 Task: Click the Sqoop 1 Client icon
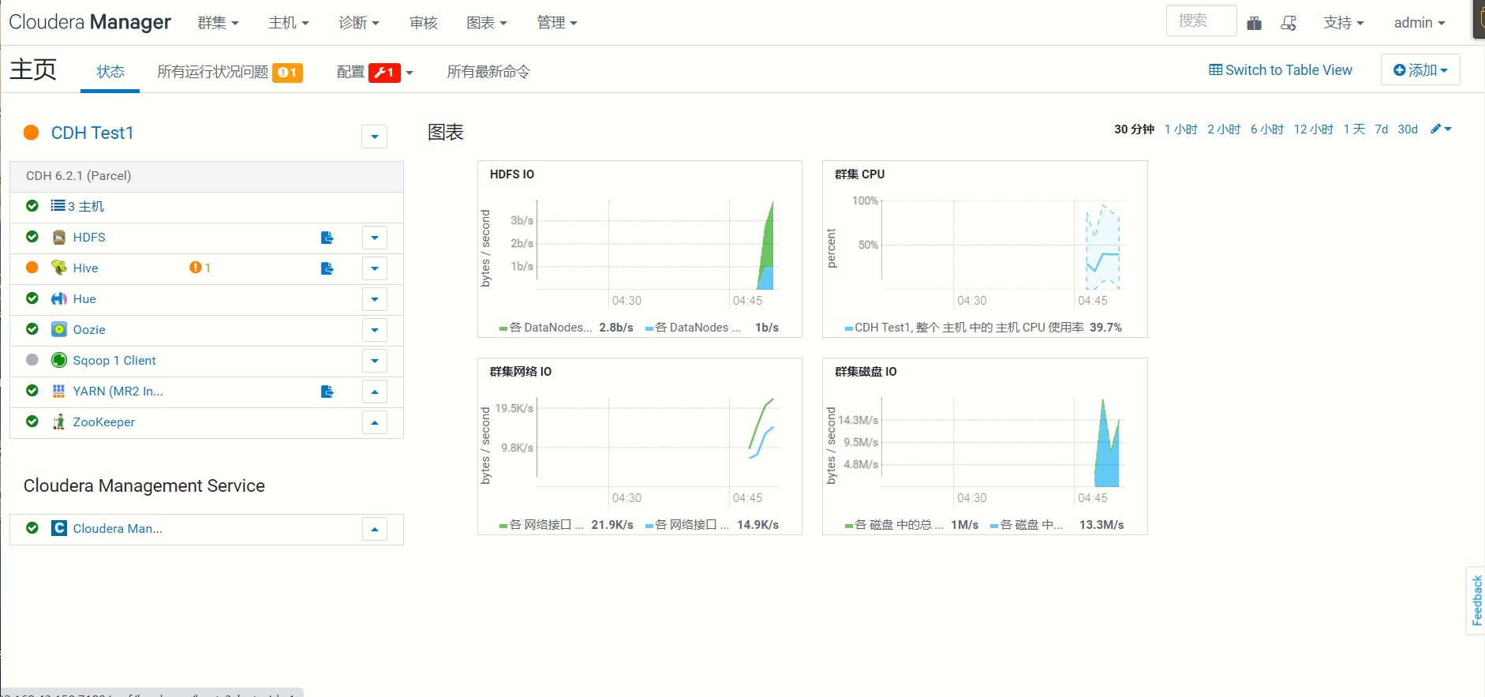(x=58, y=361)
